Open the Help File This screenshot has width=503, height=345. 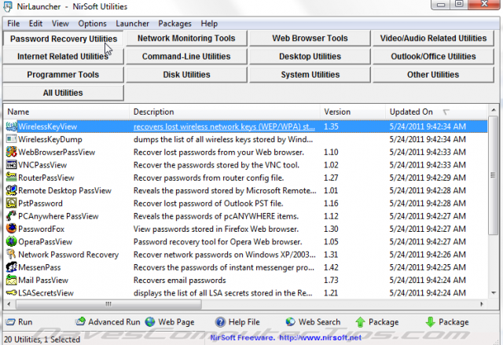[237, 321]
